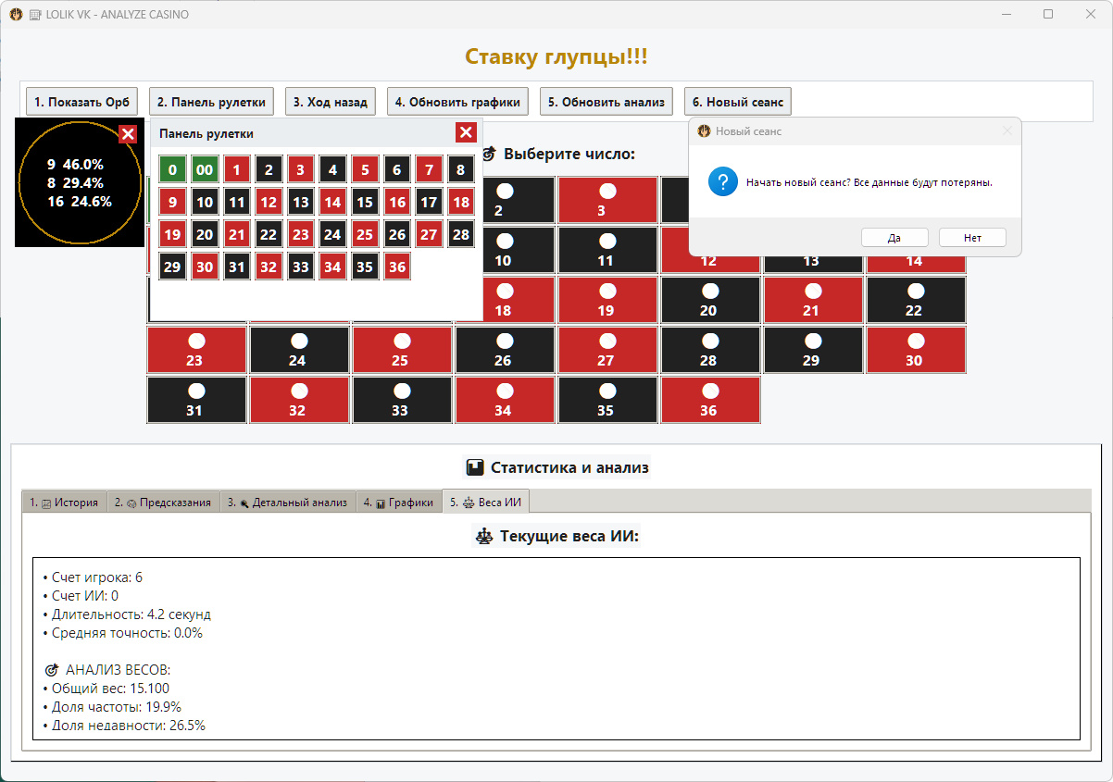
Task: Click 5. Обновить анализ button
Action: 607,102
